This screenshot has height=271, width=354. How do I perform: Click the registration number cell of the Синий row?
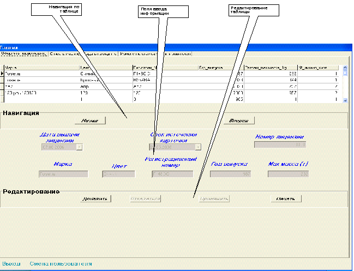165,74
